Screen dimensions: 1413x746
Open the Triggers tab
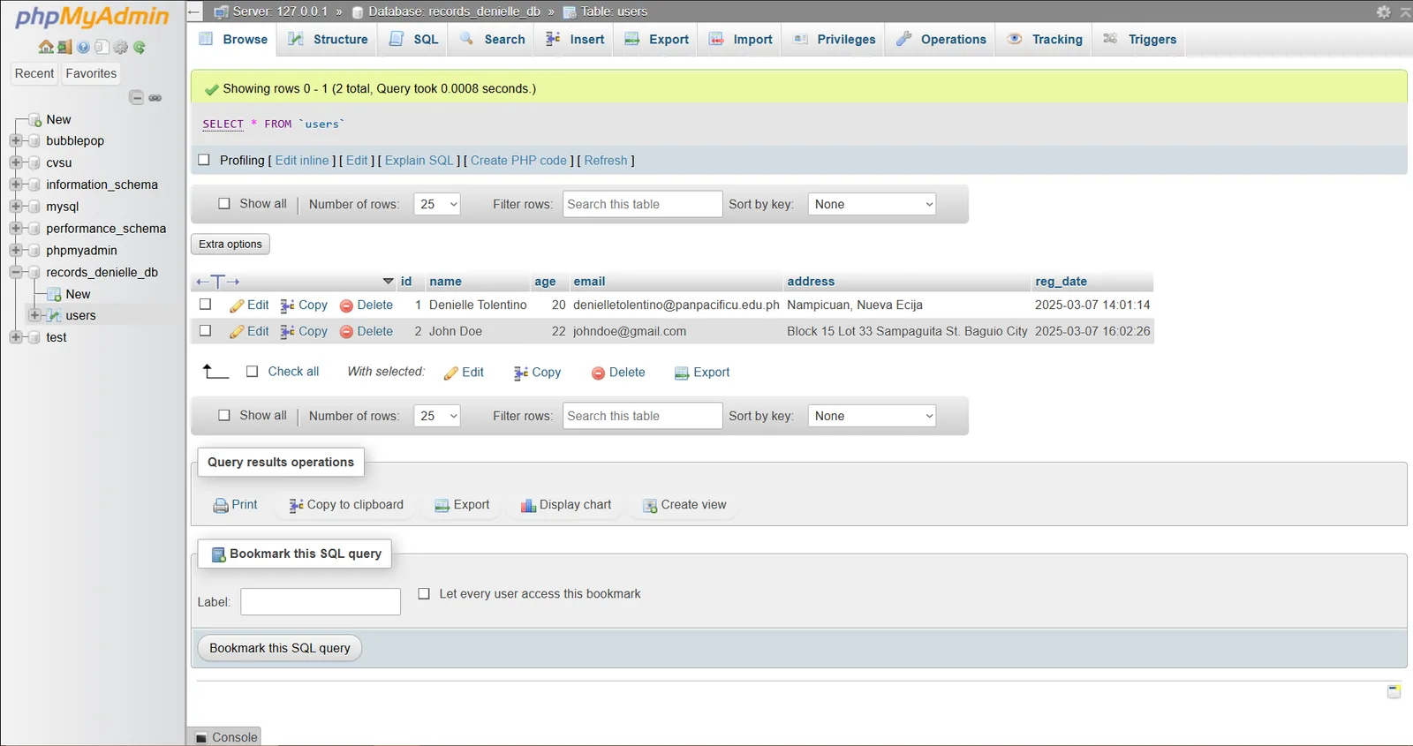pyautogui.click(x=1140, y=40)
